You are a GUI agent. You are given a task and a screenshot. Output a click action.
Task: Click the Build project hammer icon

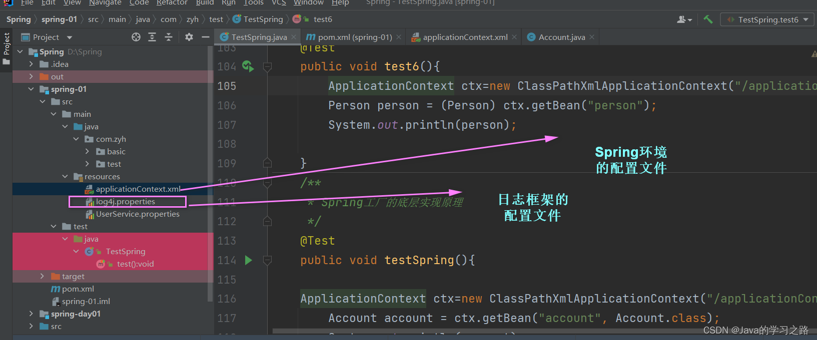pyautogui.click(x=708, y=19)
